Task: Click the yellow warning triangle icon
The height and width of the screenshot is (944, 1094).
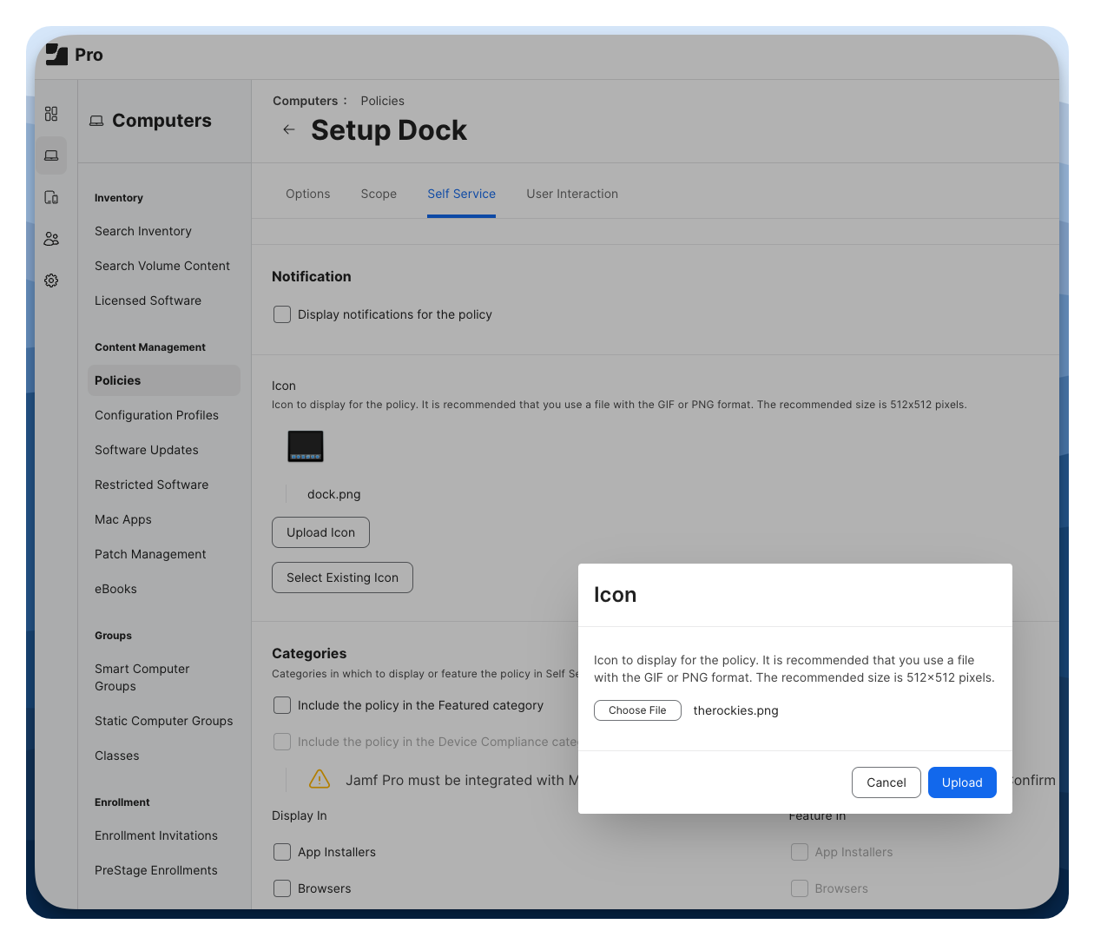Action: pyautogui.click(x=320, y=779)
